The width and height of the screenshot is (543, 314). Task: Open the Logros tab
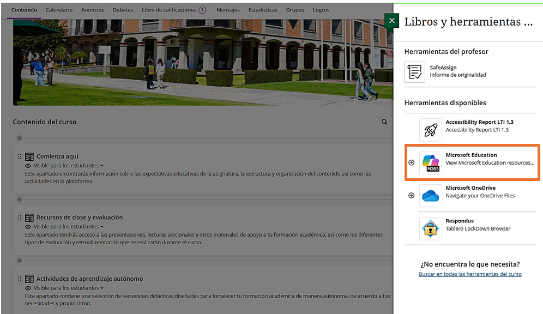(321, 10)
